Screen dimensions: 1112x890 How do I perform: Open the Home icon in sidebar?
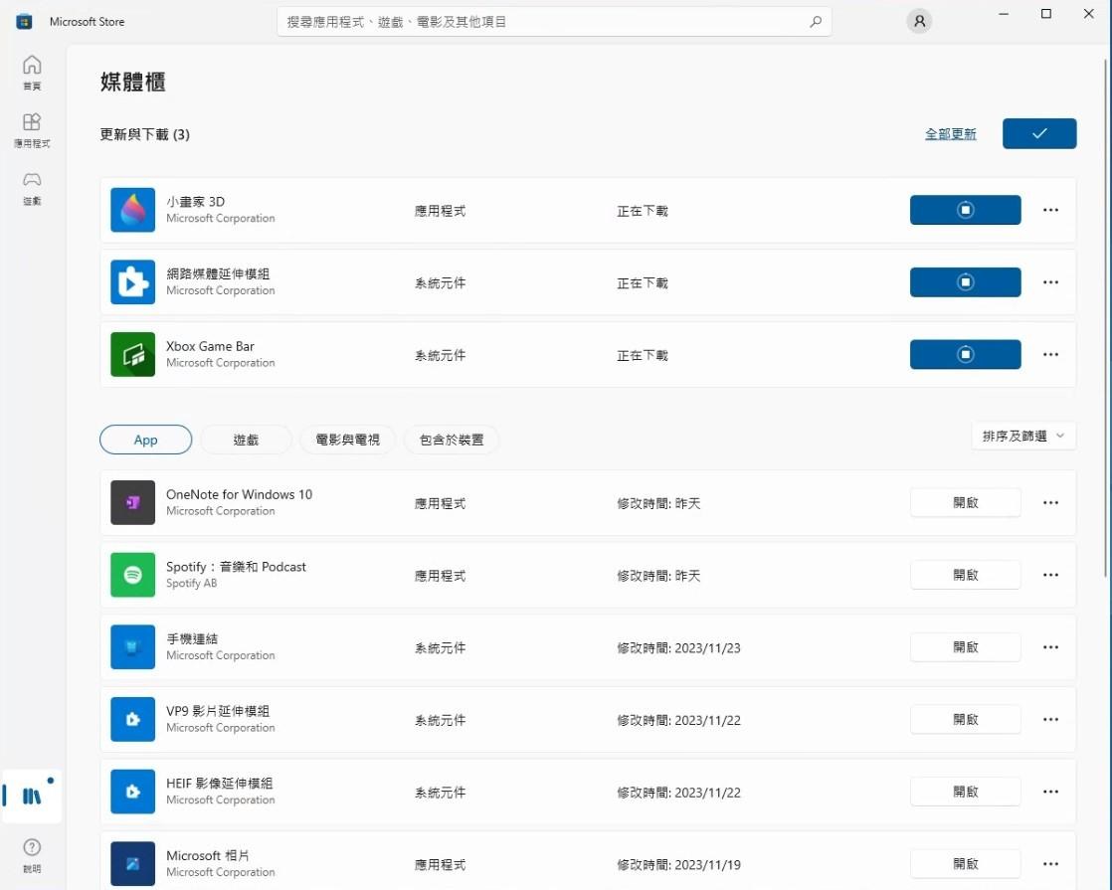[32, 72]
